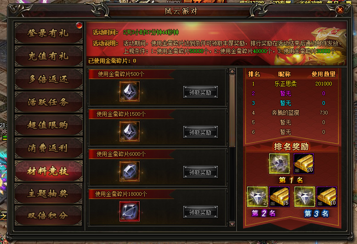Open the 登录有礼 tab
357x244 pixels.
[x=49, y=33]
